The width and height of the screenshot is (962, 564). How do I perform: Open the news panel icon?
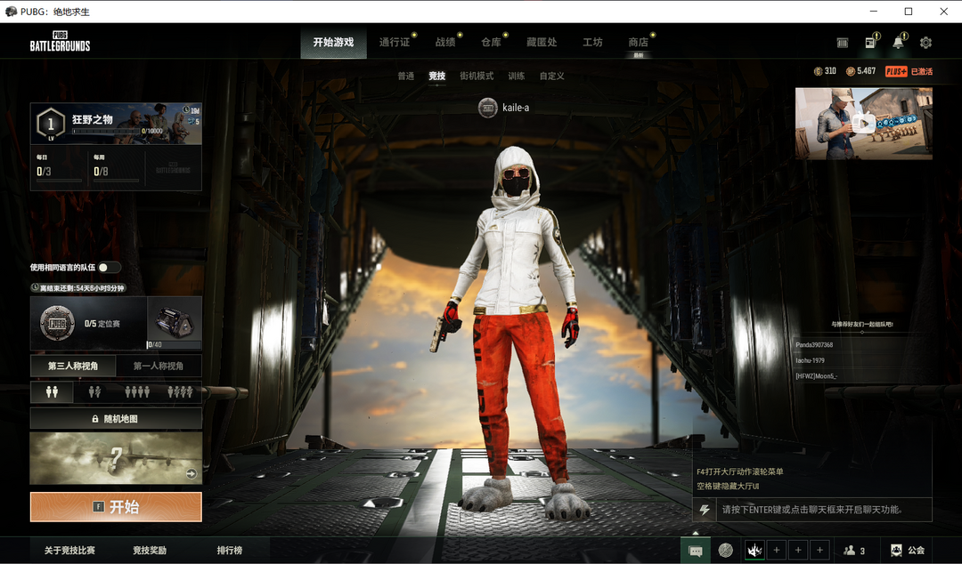870,43
